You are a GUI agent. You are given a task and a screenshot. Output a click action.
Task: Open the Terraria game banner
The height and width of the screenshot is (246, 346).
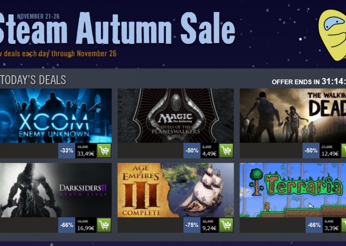click(x=293, y=190)
